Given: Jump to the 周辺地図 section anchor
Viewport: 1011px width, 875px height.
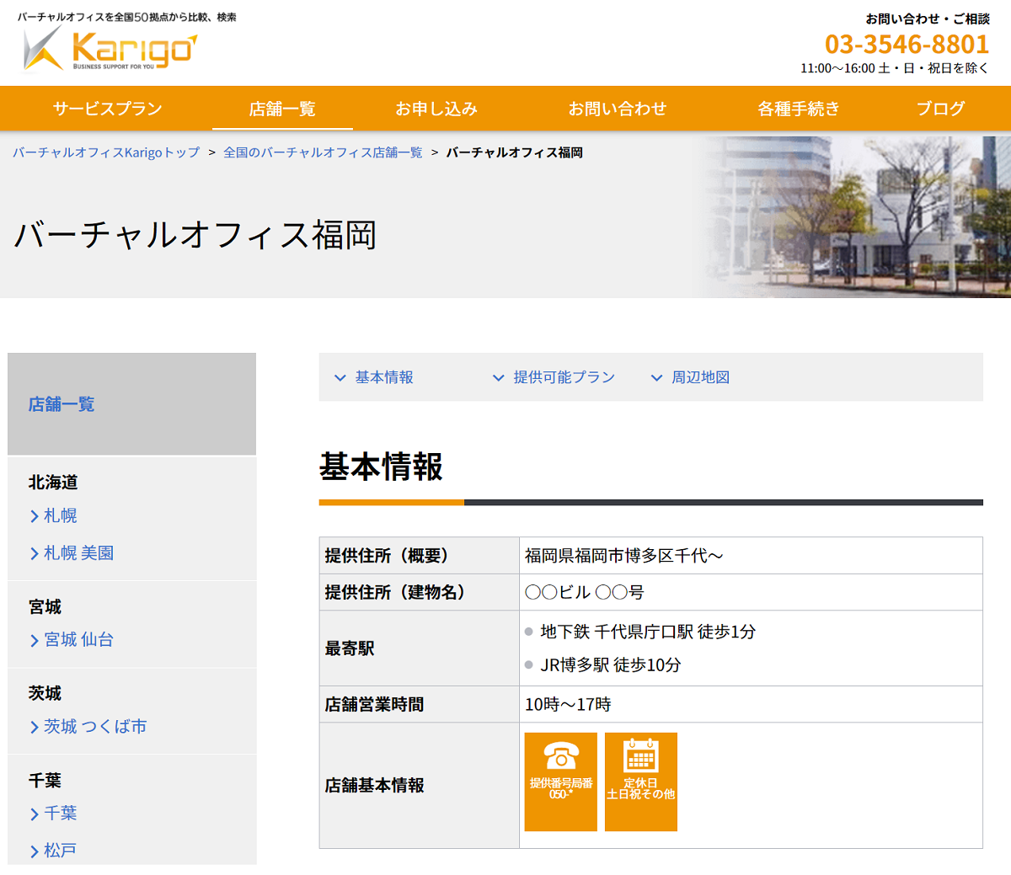Looking at the screenshot, I should [x=699, y=377].
